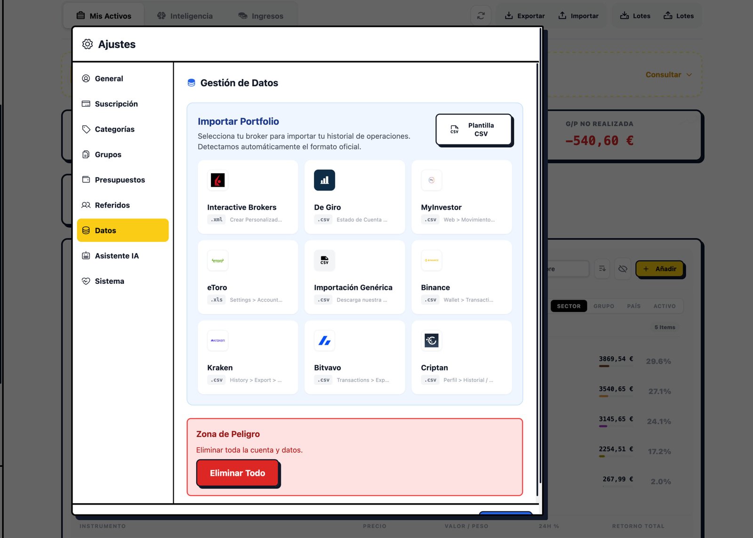
Task: Click the eToro broker logo
Action: 217,260
